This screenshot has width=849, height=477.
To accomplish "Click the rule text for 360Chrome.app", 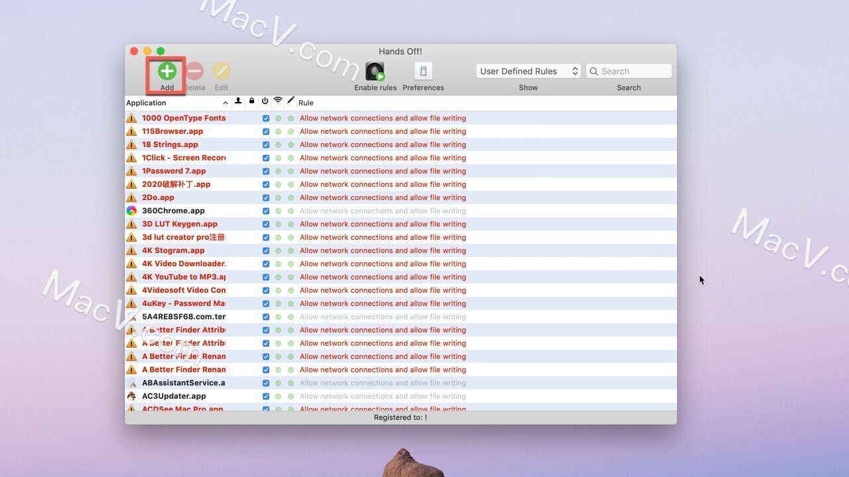I will (383, 211).
